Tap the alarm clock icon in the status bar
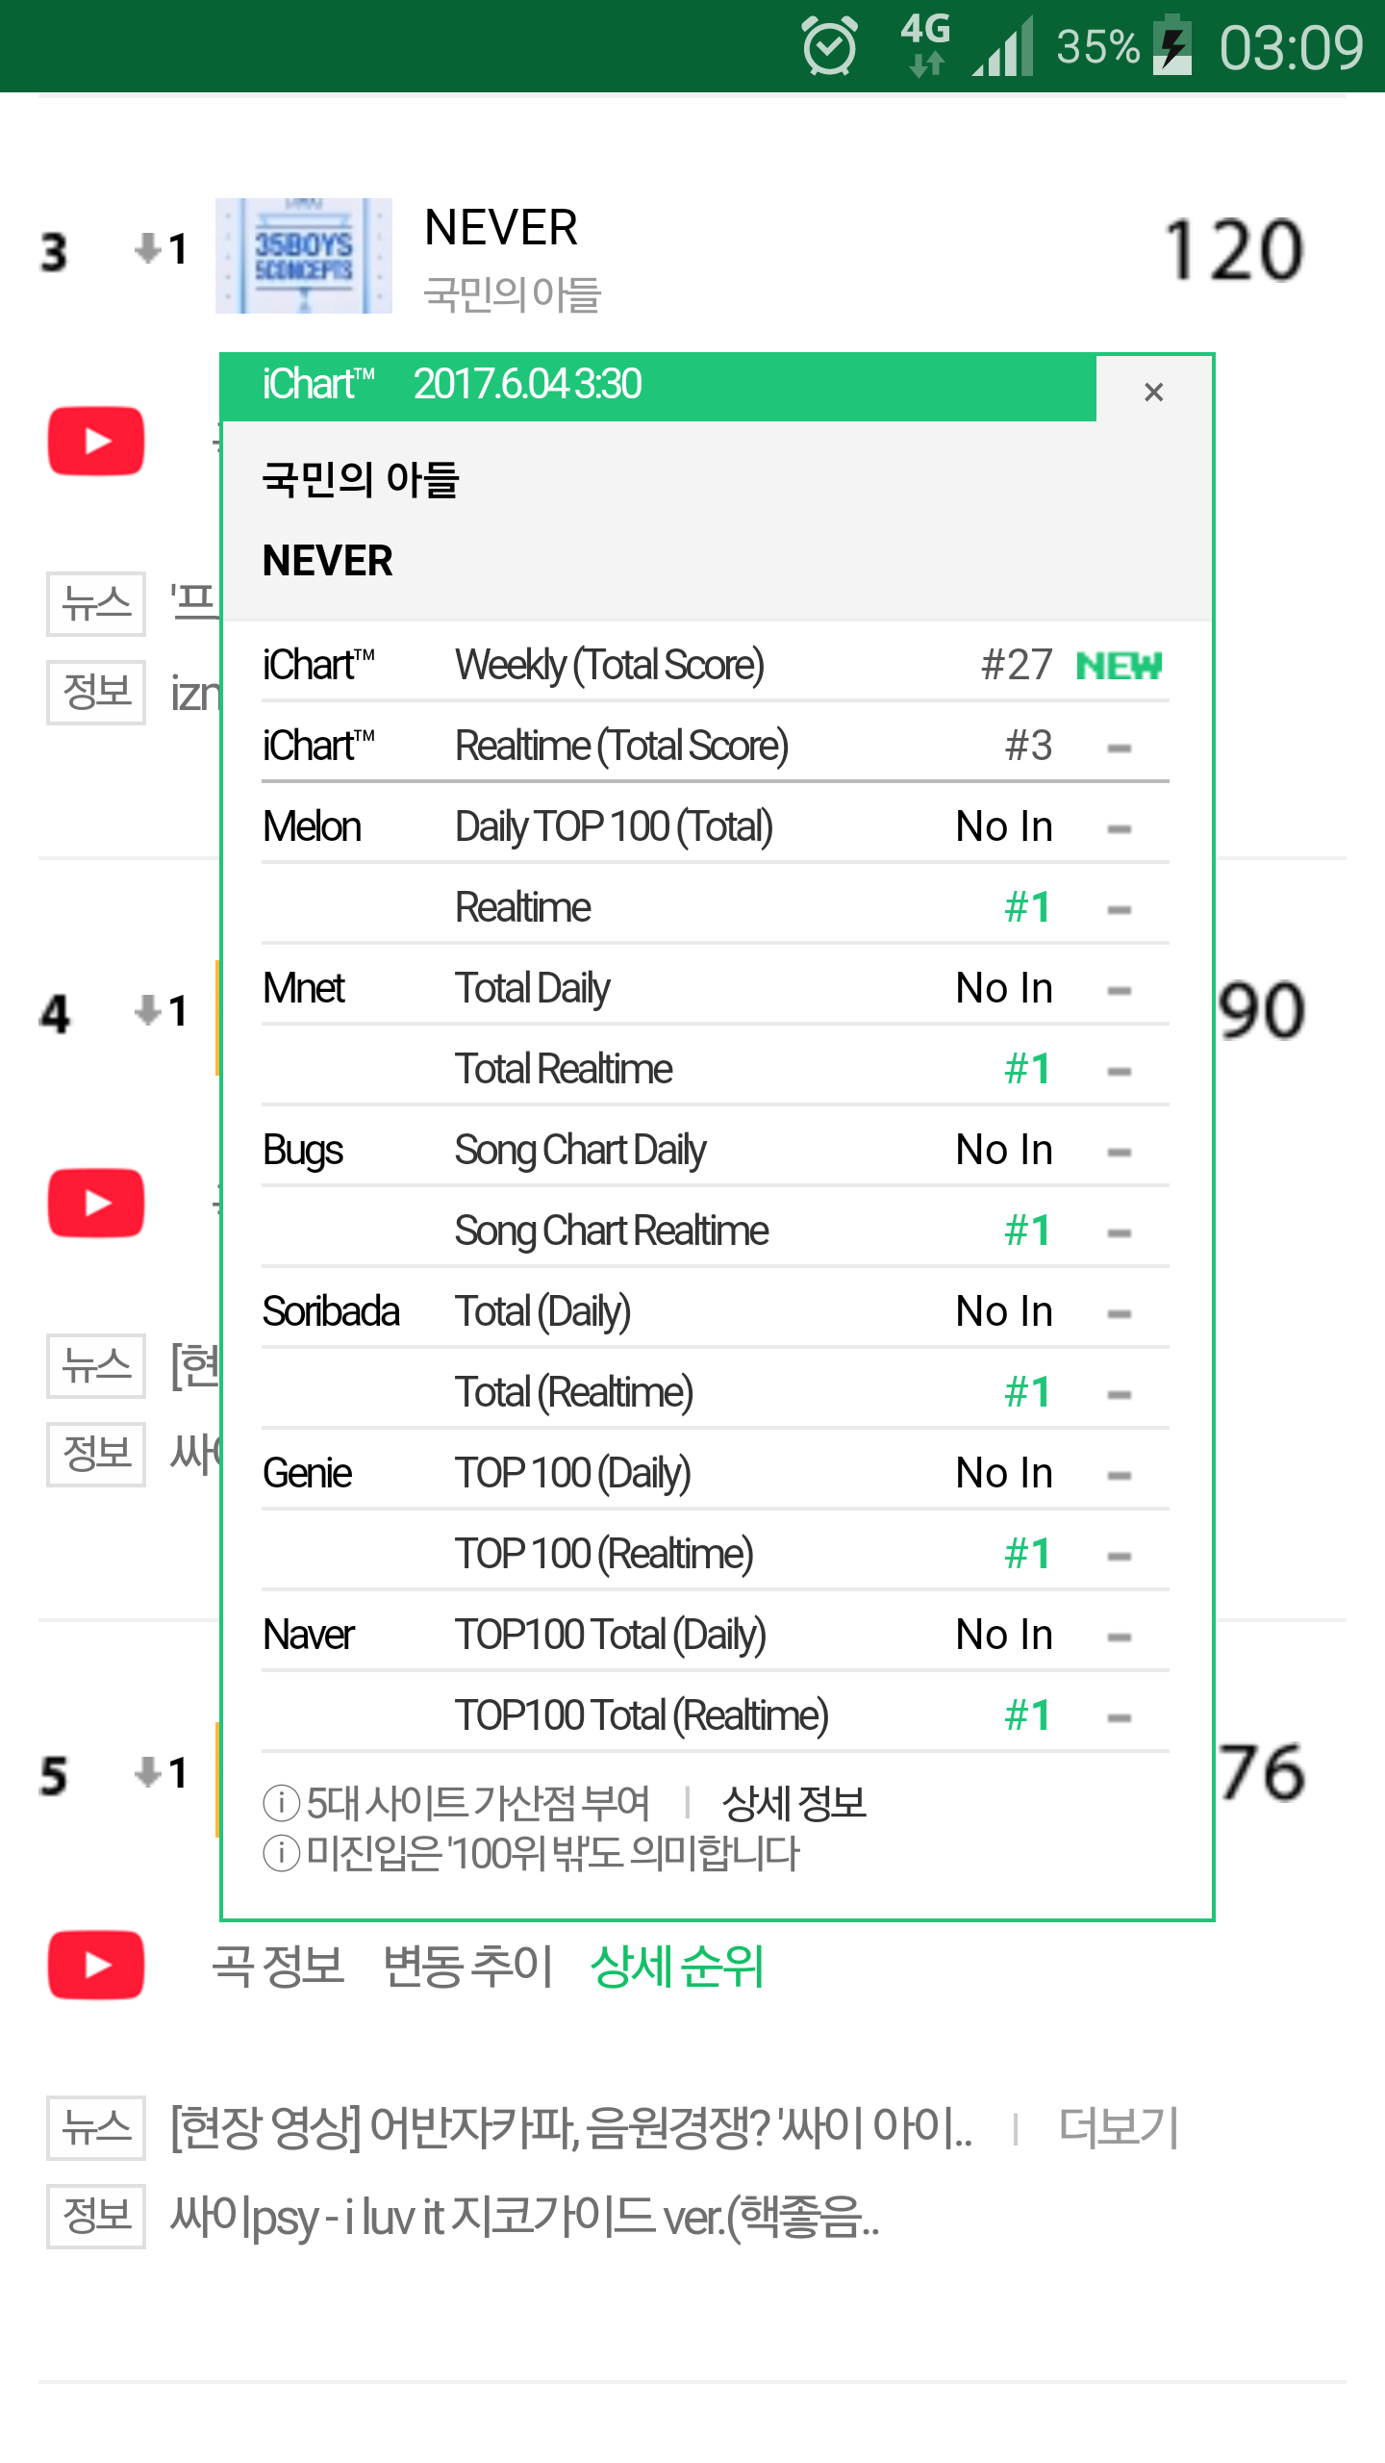1385x2463 pixels. 829,46
